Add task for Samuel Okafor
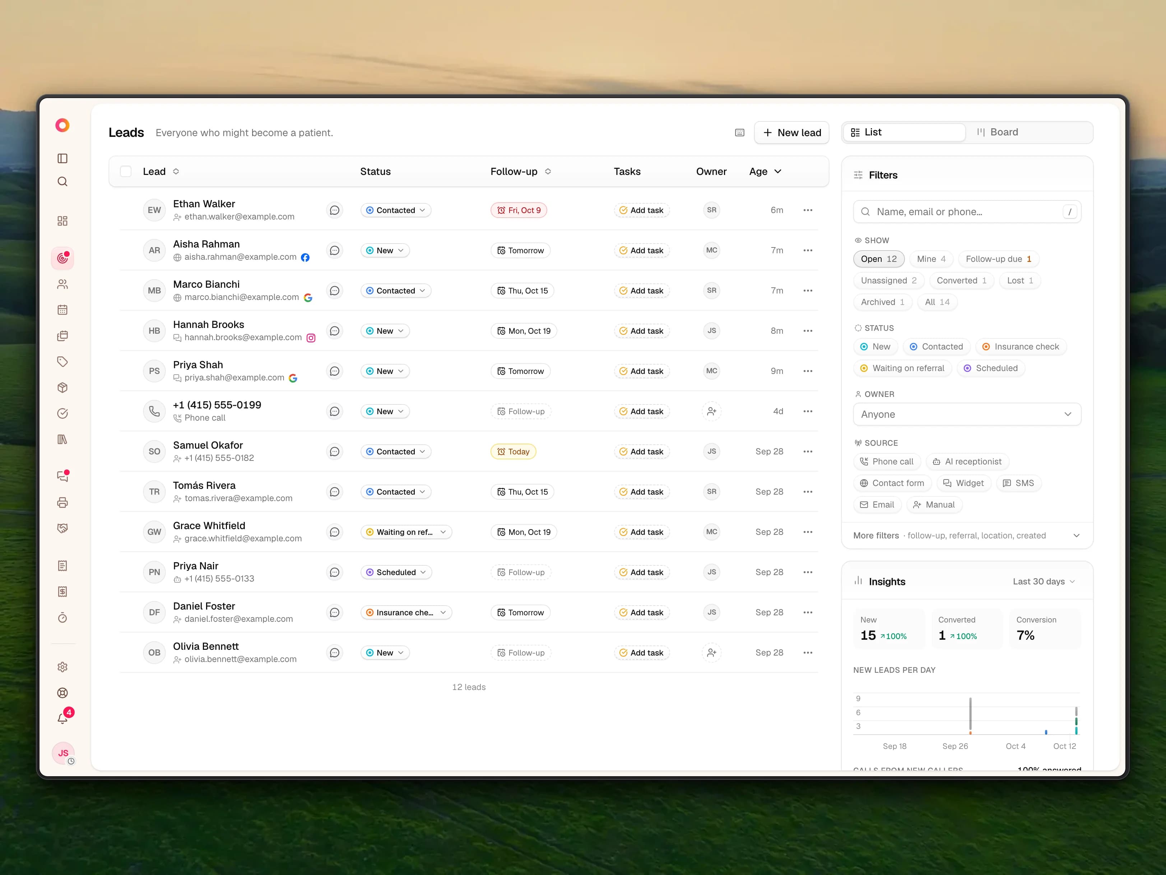1166x875 pixels. (641, 452)
